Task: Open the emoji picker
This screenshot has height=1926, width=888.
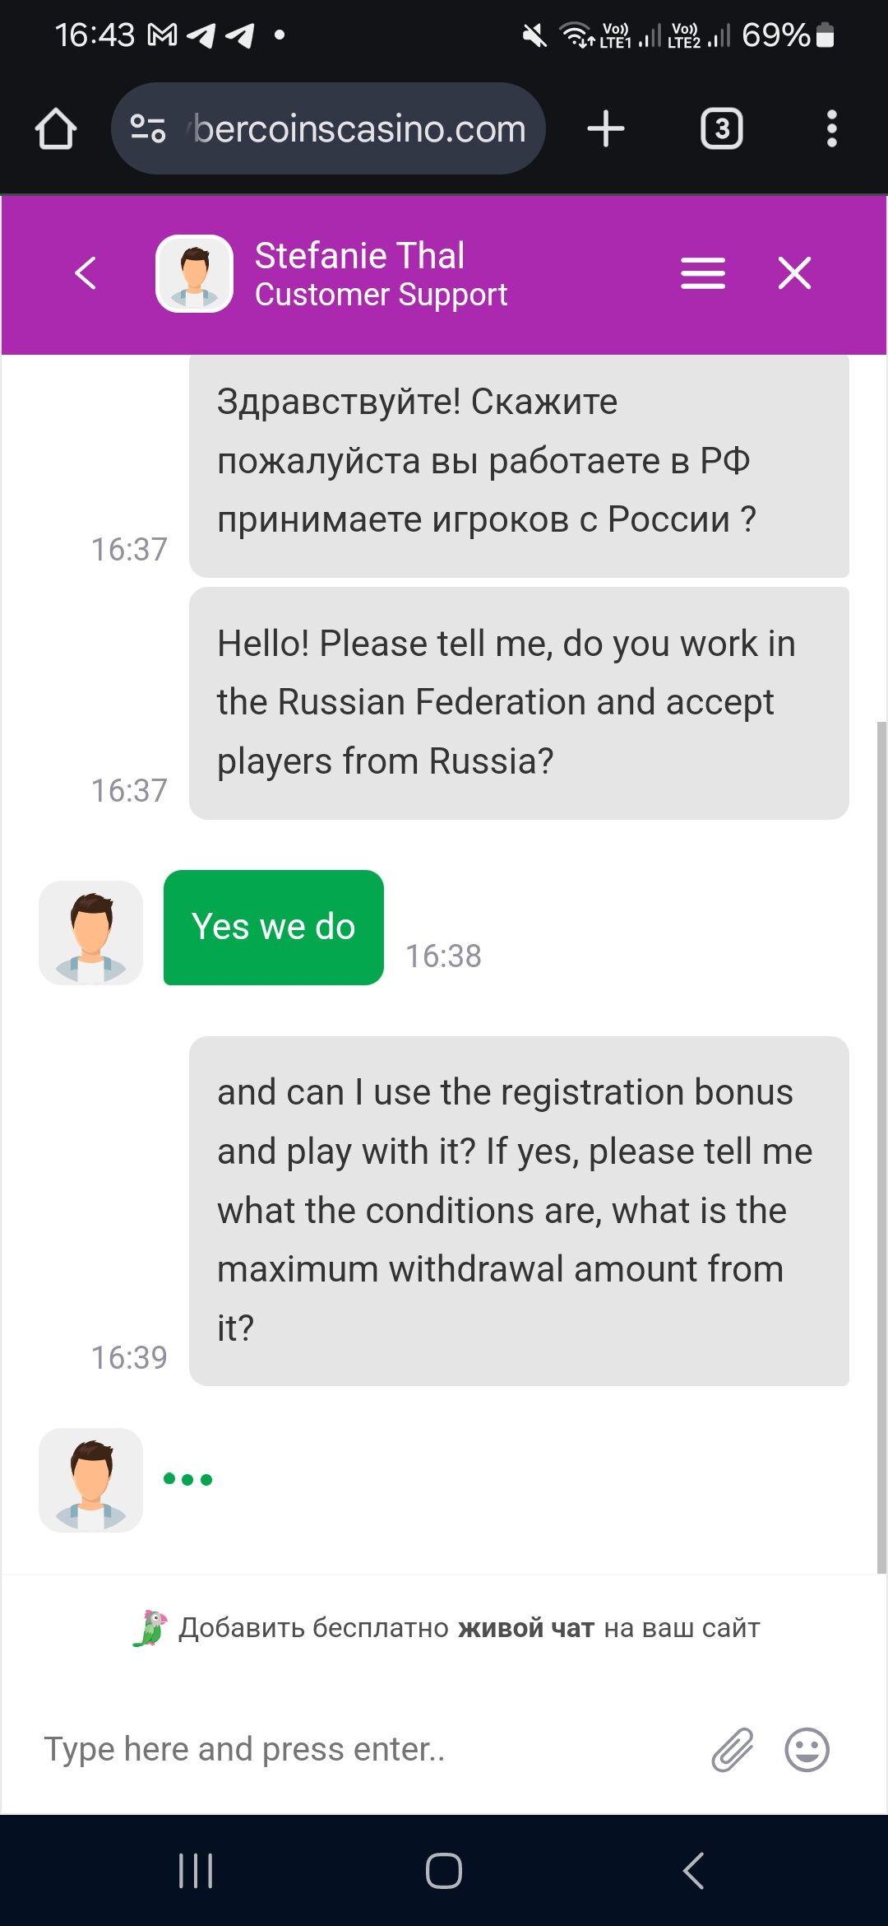Action: click(x=807, y=1749)
